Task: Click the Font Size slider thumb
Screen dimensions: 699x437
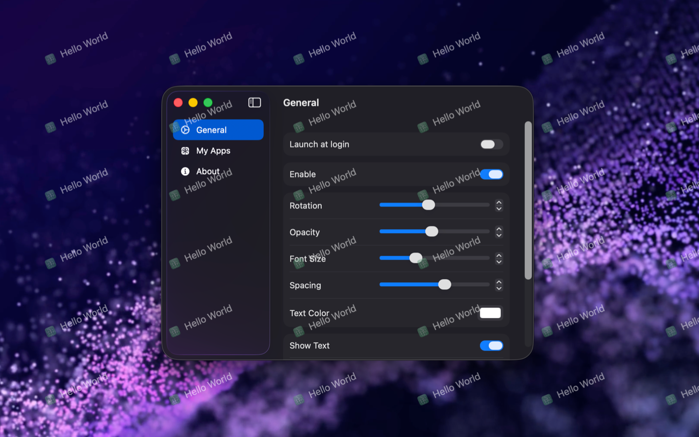Action: 416,258
